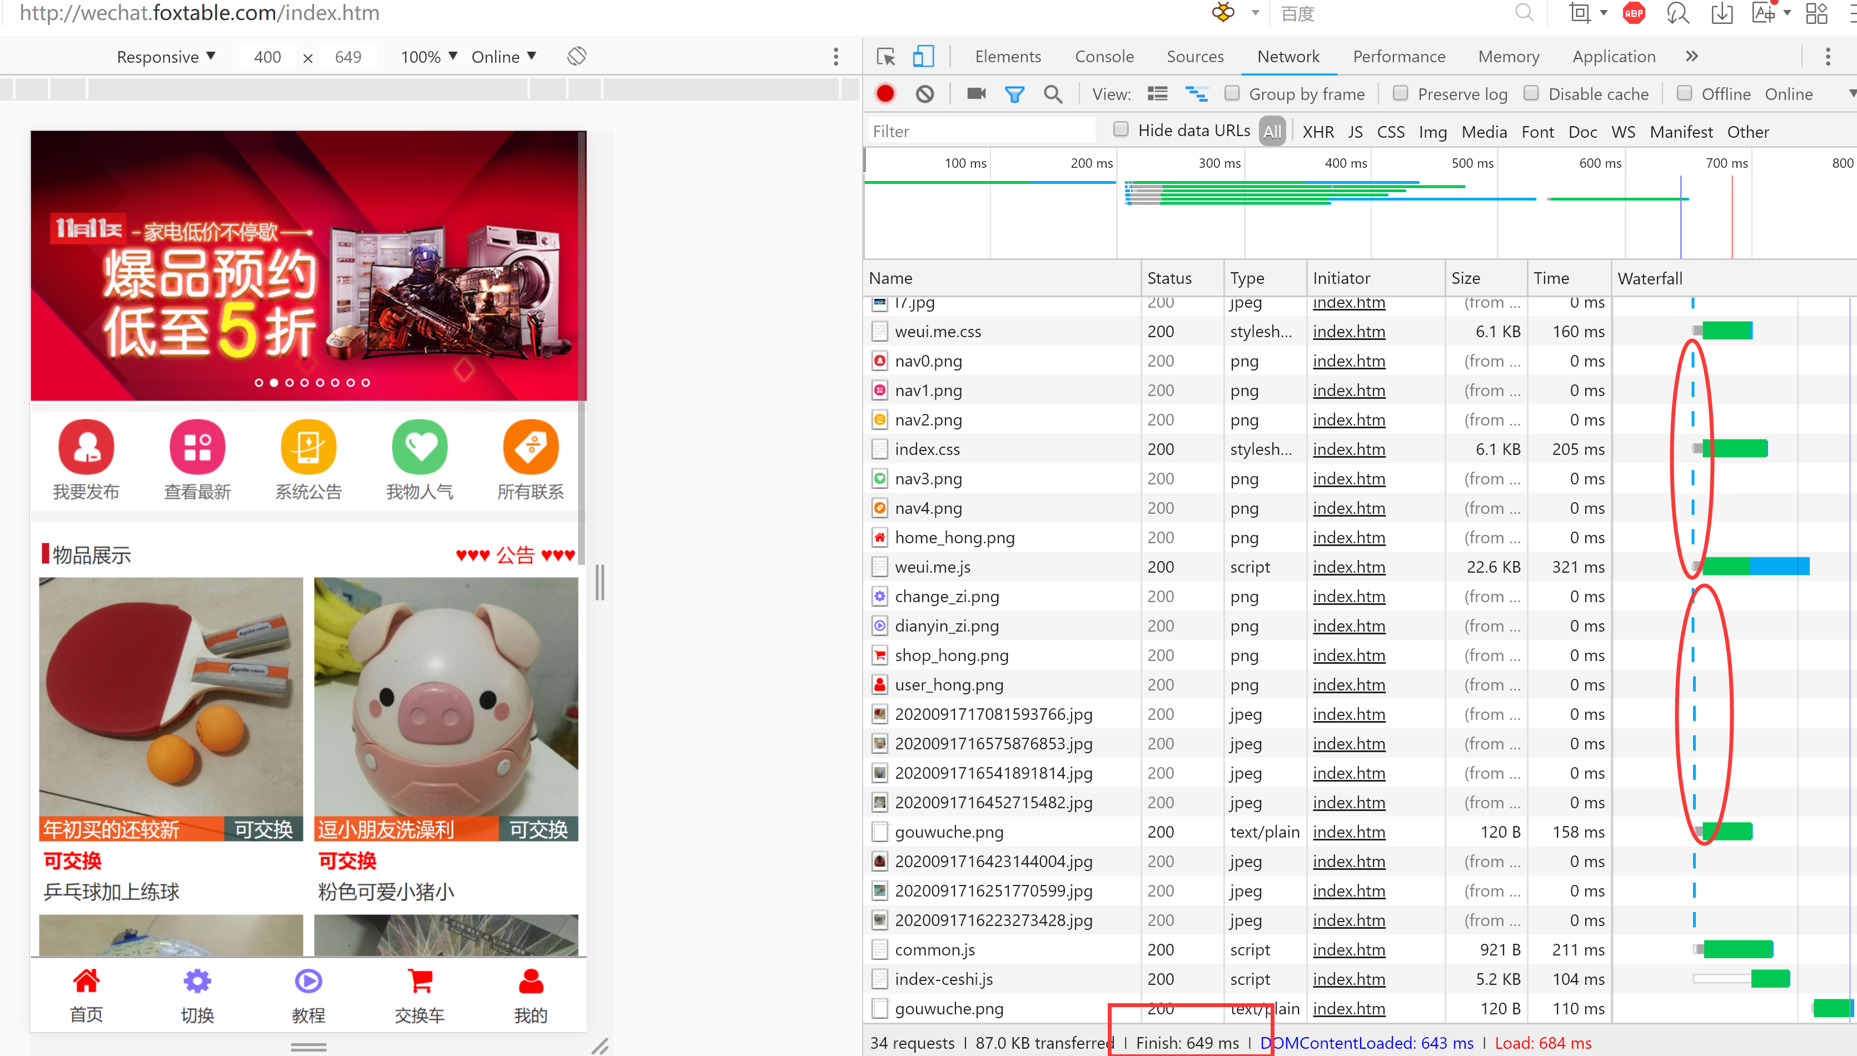
Task: Tap the 所有联系 icon
Action: click(531, 446)
